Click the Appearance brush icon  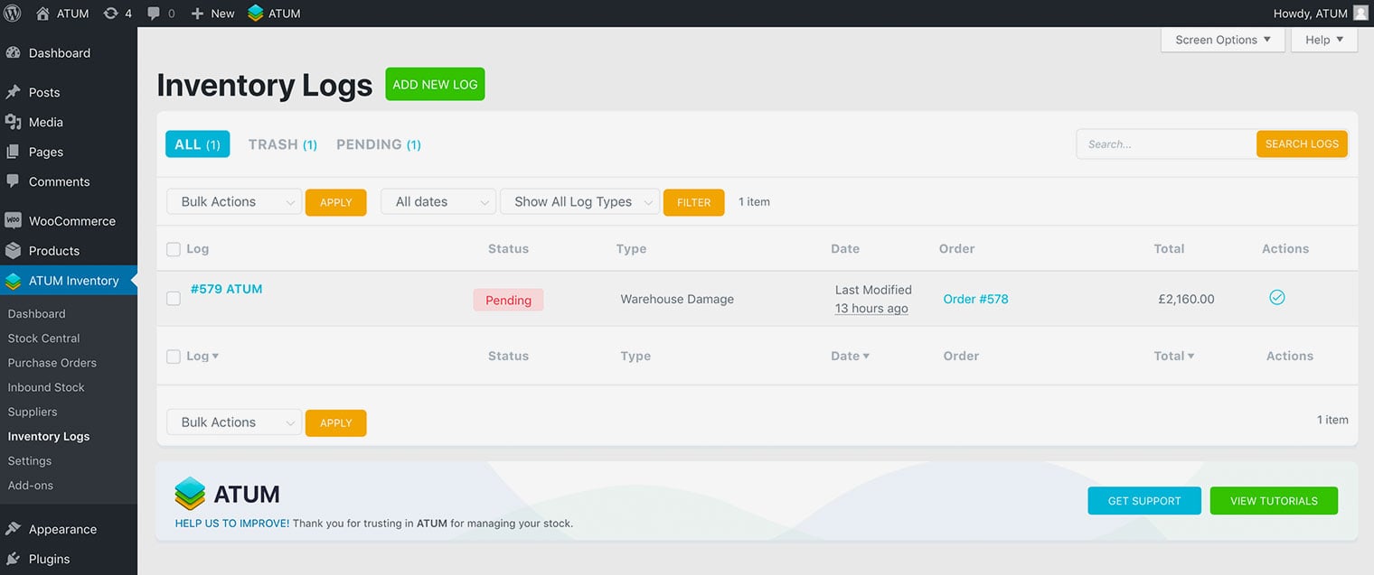tap(13, 530)
